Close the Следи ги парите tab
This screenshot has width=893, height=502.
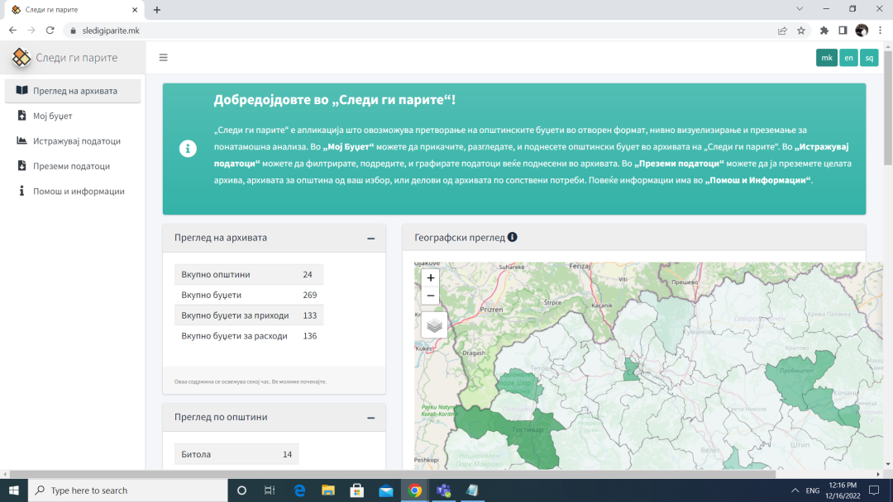click(x=135, y=10)
